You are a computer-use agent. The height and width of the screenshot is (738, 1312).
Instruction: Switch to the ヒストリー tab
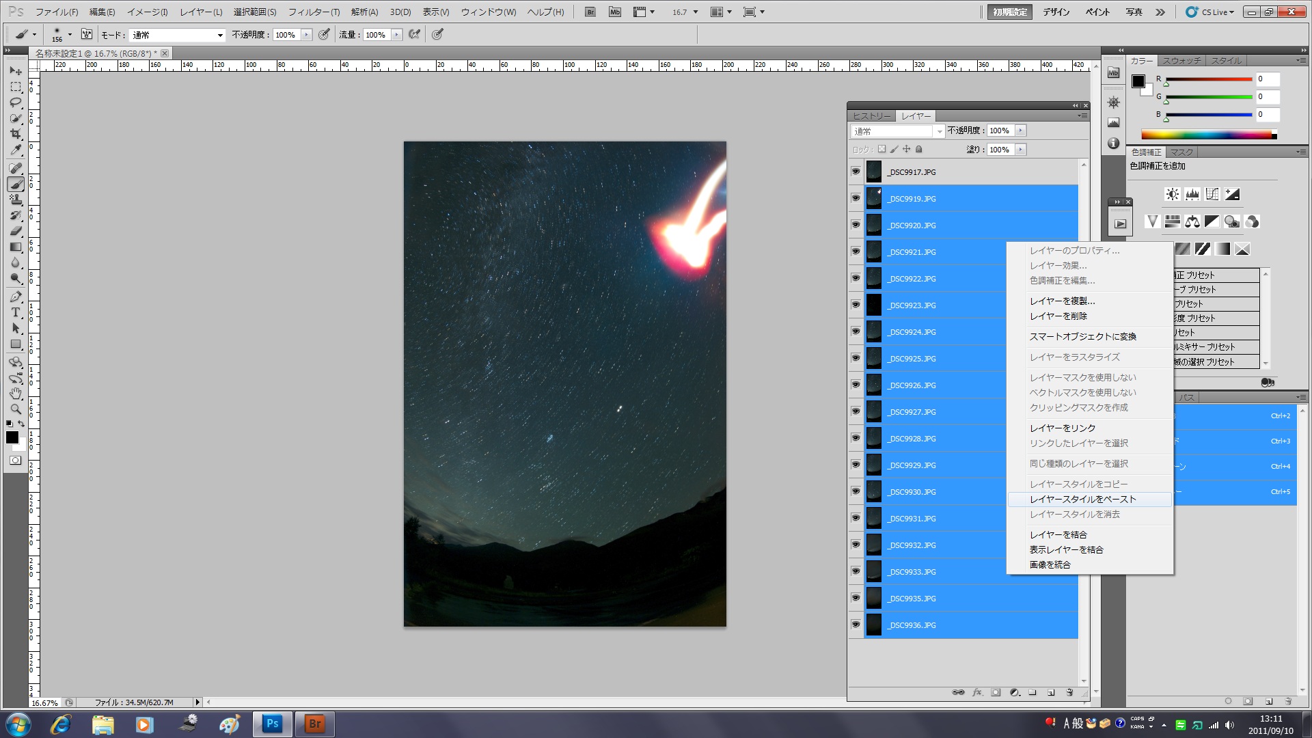pyautogui.click(x=871, y=116)
